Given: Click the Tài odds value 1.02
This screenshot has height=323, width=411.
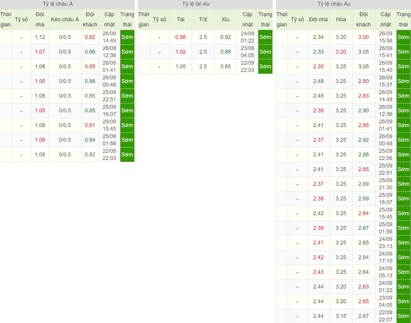Looking at the screenshot, I should pos(181,52).
